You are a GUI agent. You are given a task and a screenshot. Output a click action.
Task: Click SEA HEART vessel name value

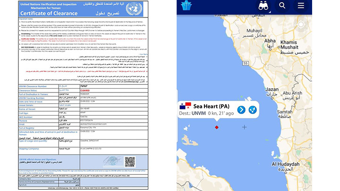click(x=85, y=109)
